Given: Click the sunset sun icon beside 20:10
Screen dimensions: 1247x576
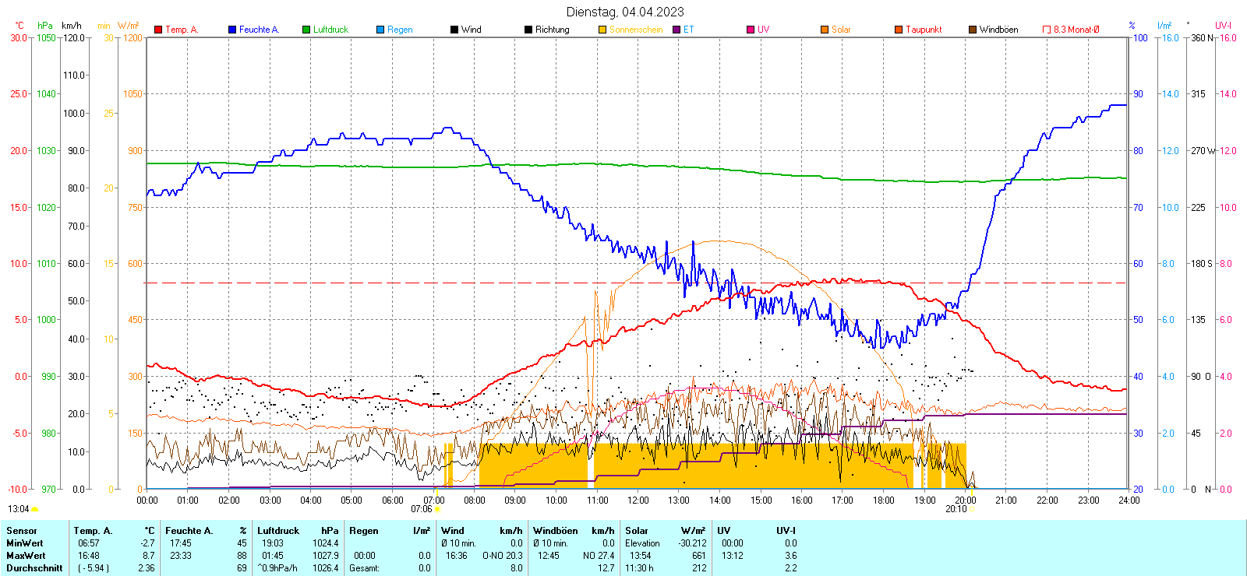Looking at the screenshot, I should (x=971, y=509).
